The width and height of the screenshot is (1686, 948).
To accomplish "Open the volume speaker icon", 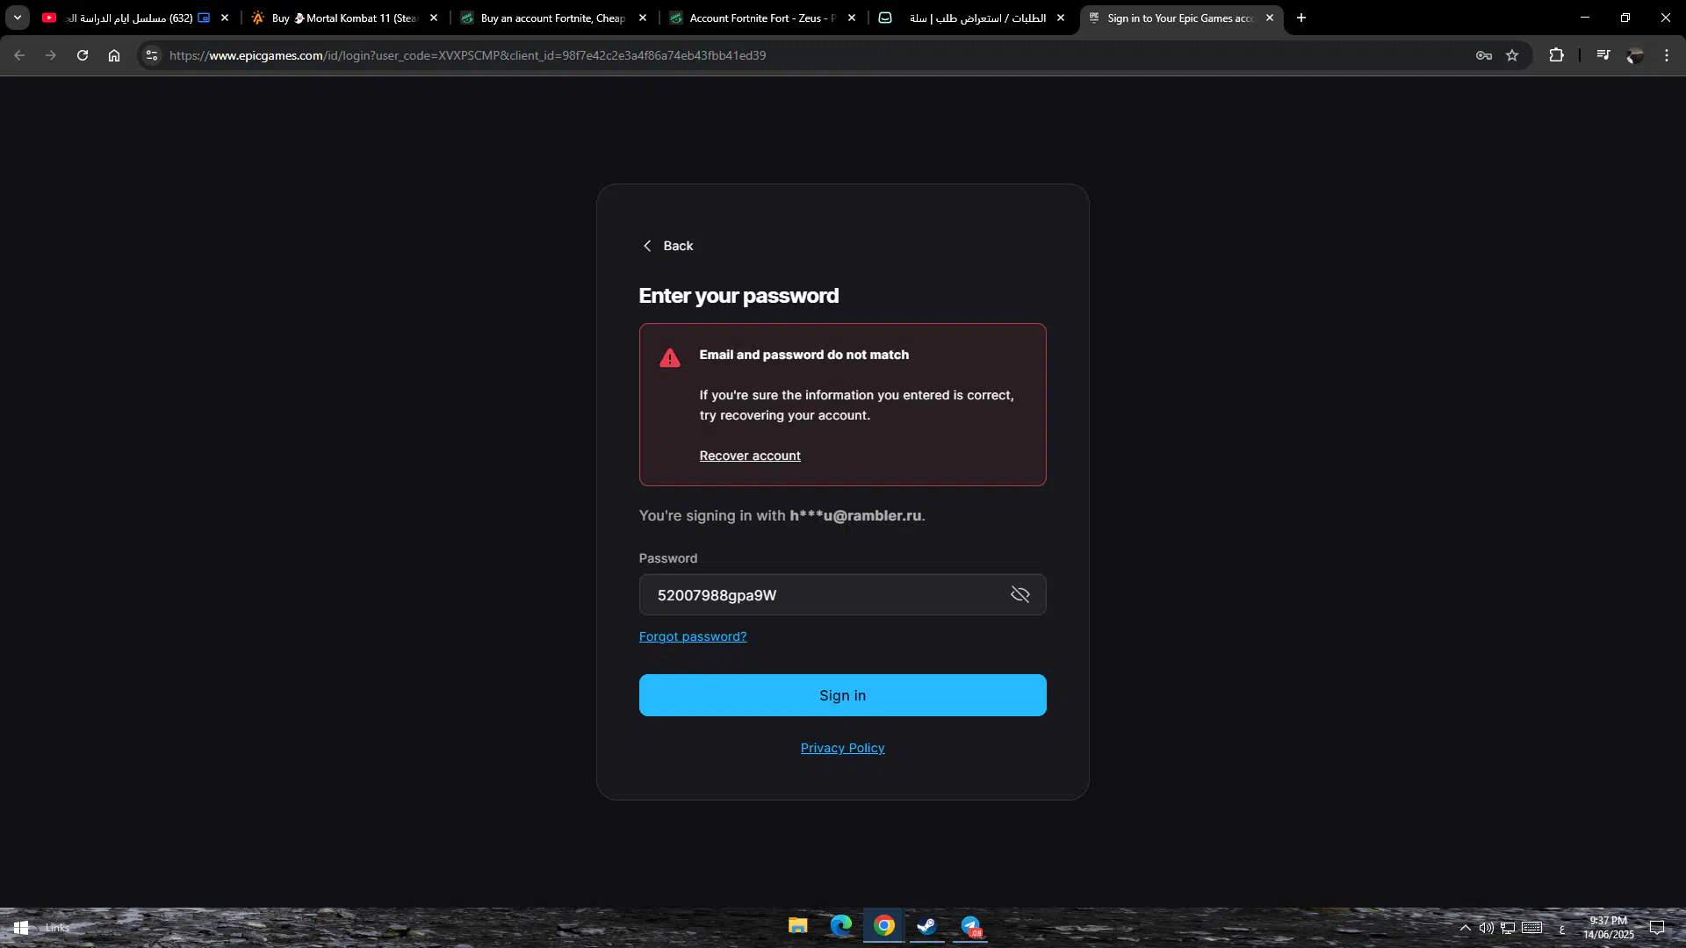I will coord(1486,928).
